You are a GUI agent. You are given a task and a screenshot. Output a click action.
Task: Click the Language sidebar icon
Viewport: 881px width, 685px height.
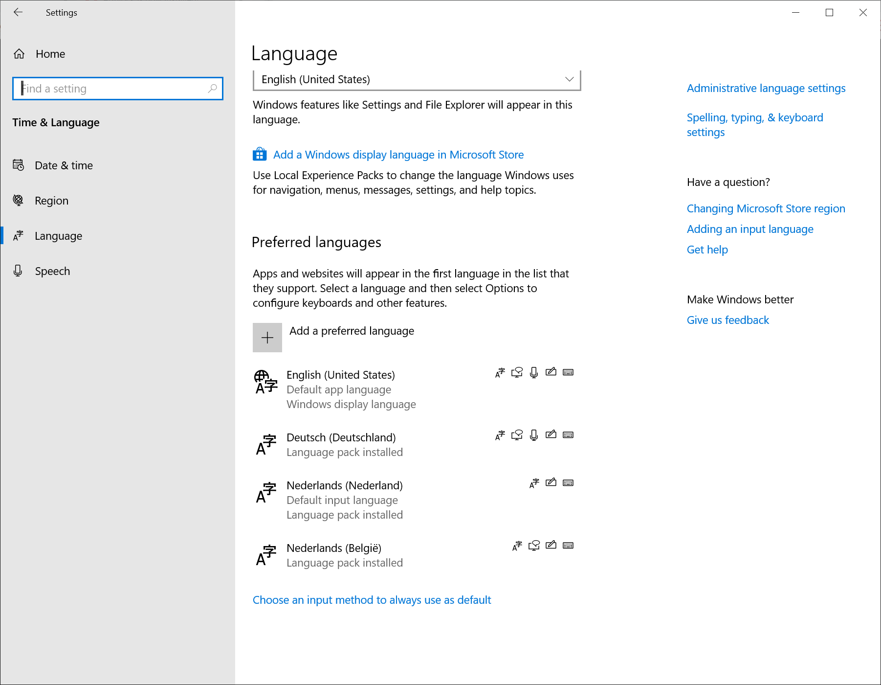[18, 236]
